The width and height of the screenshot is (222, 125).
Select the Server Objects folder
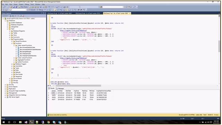click(13, 86)
